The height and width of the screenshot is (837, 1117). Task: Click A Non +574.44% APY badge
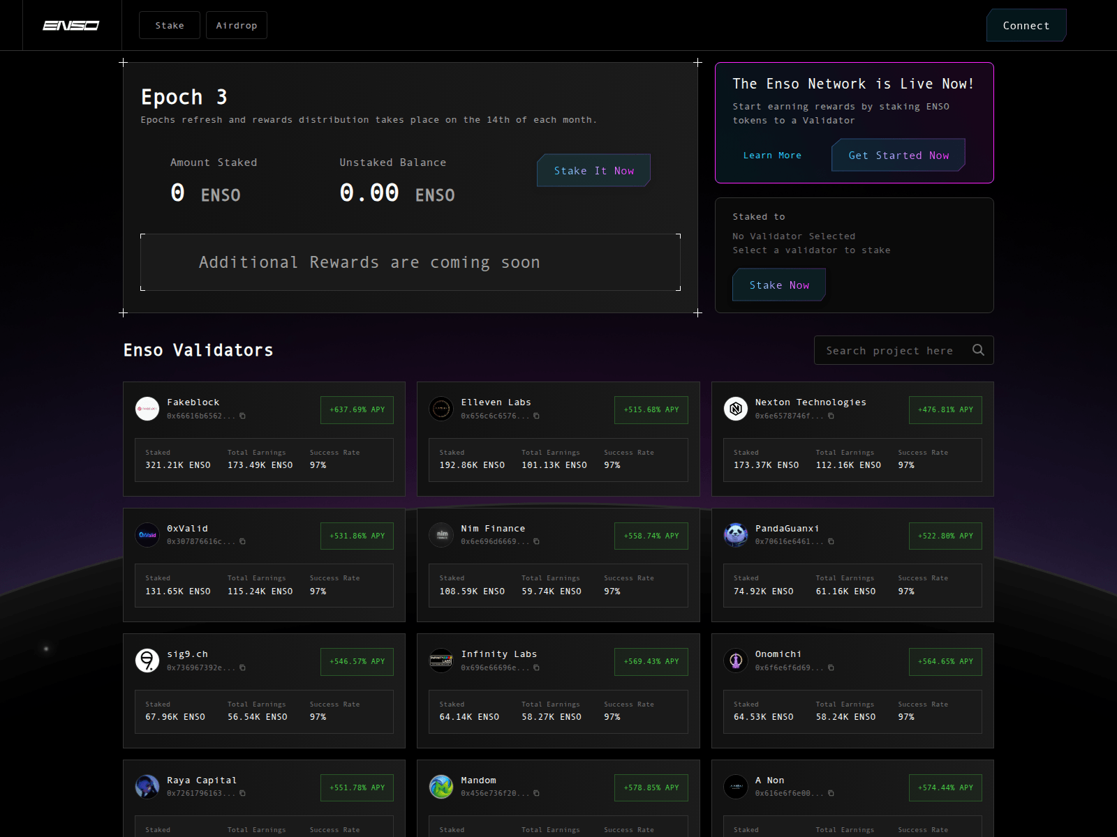pos(945,787)
